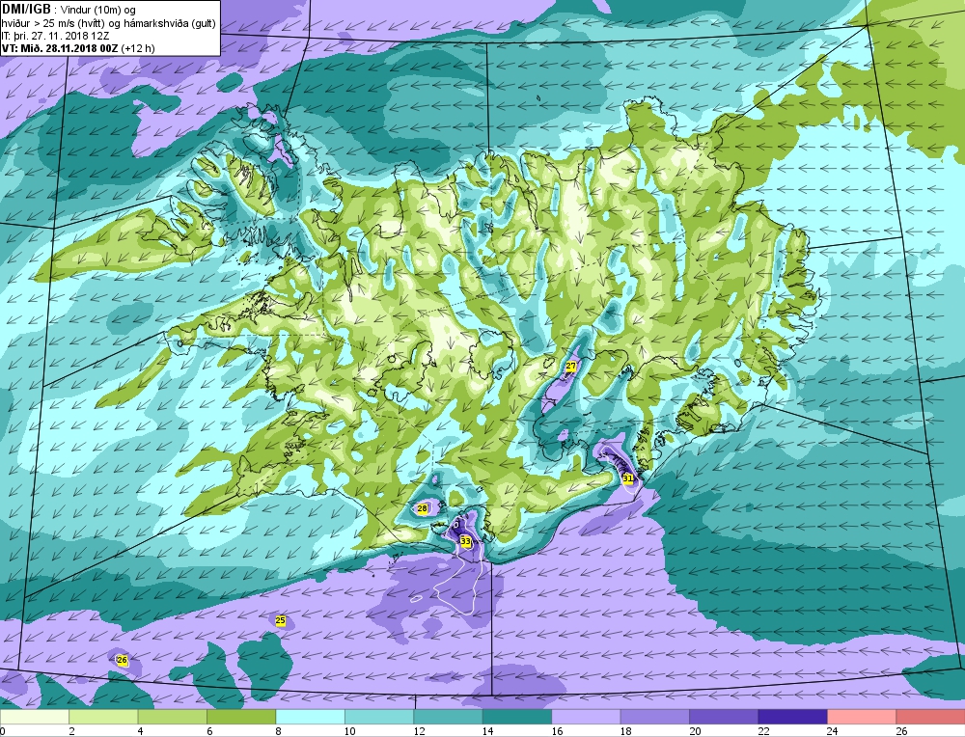Select the 20-22 m/s violet legend swatch
The image size is (965, 737).
[x=724, y=717]
